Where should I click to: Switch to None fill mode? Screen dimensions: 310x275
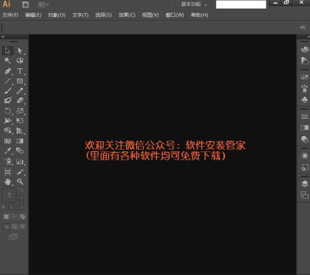pyautogui.click(x=22, y=216)
